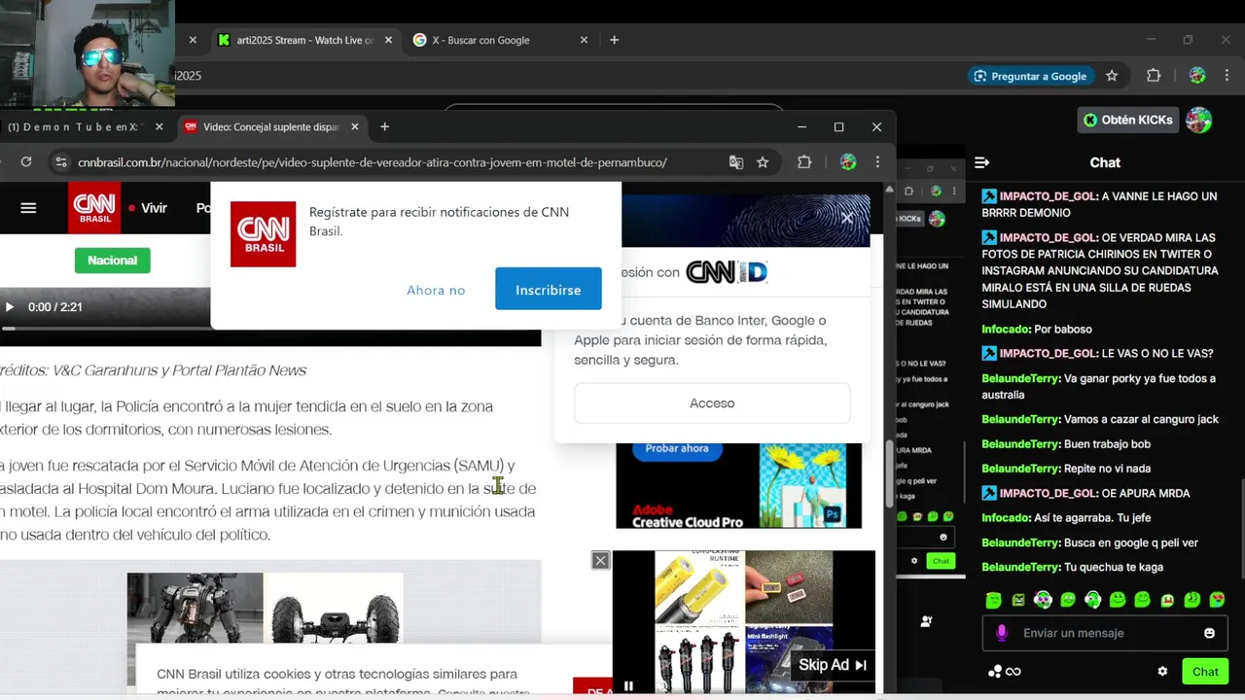Reload the CNN Brasil page
The height and width of the screenshot is (700, 1245).
(26, 162)
